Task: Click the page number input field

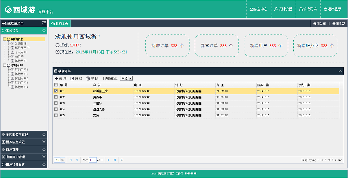Action: coord(92,160)
